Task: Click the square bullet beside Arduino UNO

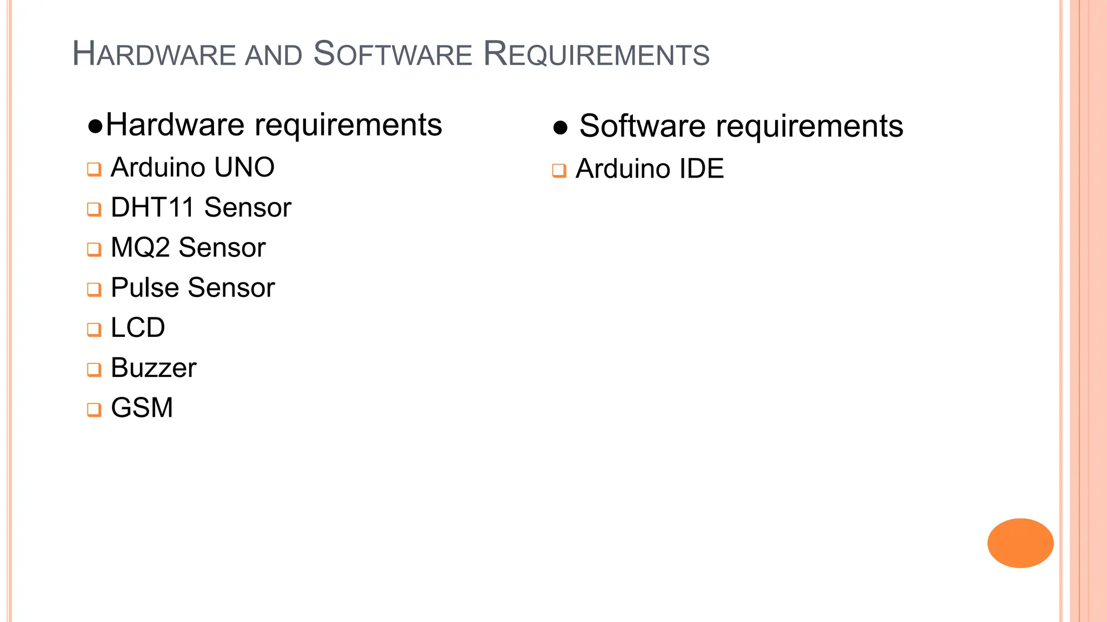Action: pyautogui.click(x=94, y=169)
